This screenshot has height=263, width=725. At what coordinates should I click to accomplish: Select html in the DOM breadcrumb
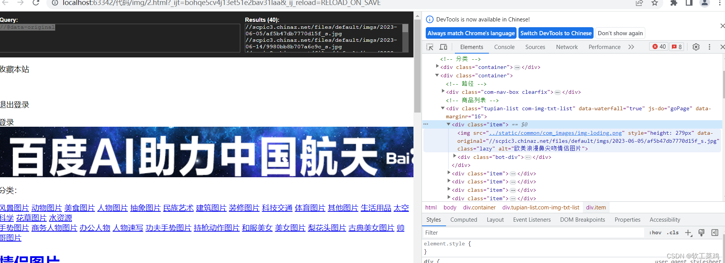[x=431, y=207]
